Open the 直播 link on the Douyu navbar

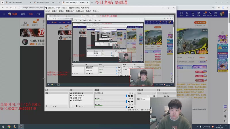tap(31, 14)
